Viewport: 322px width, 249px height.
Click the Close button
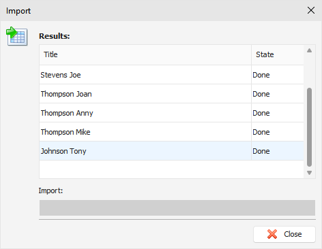284,234
